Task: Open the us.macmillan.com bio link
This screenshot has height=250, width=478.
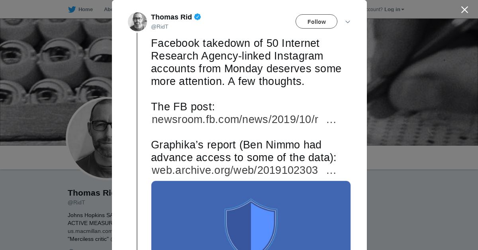Action: click(90, 231)
